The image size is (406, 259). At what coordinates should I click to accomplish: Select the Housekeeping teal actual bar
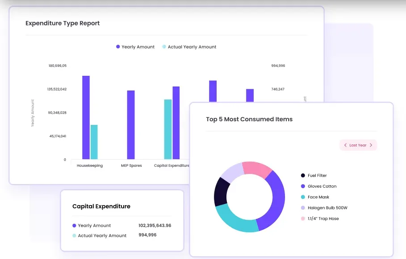point(94,142)
